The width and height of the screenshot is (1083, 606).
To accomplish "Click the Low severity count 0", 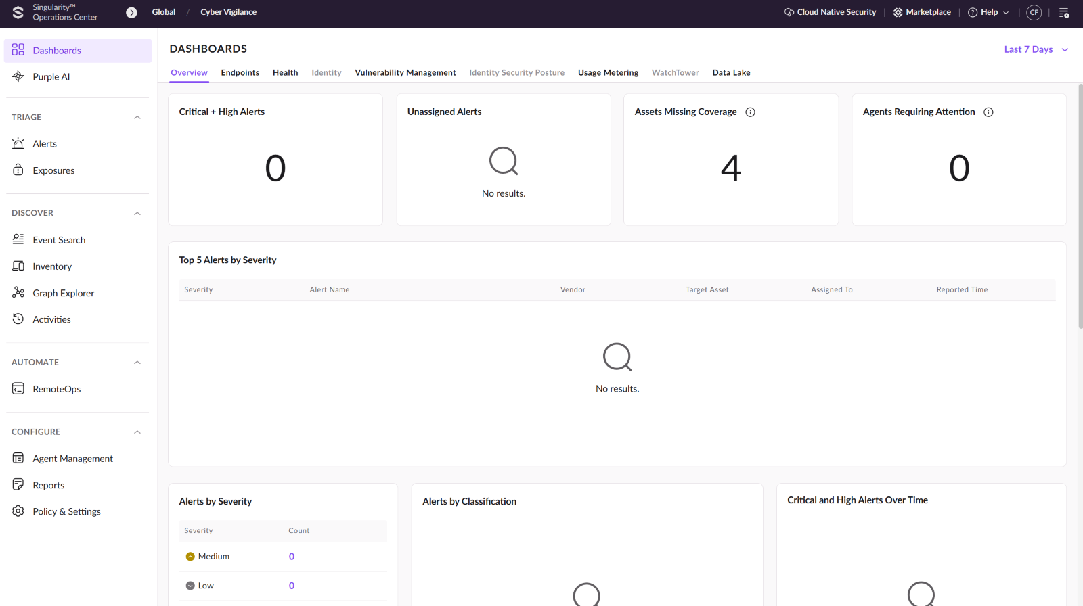I will pyautogui.click(x=292, y=586).
